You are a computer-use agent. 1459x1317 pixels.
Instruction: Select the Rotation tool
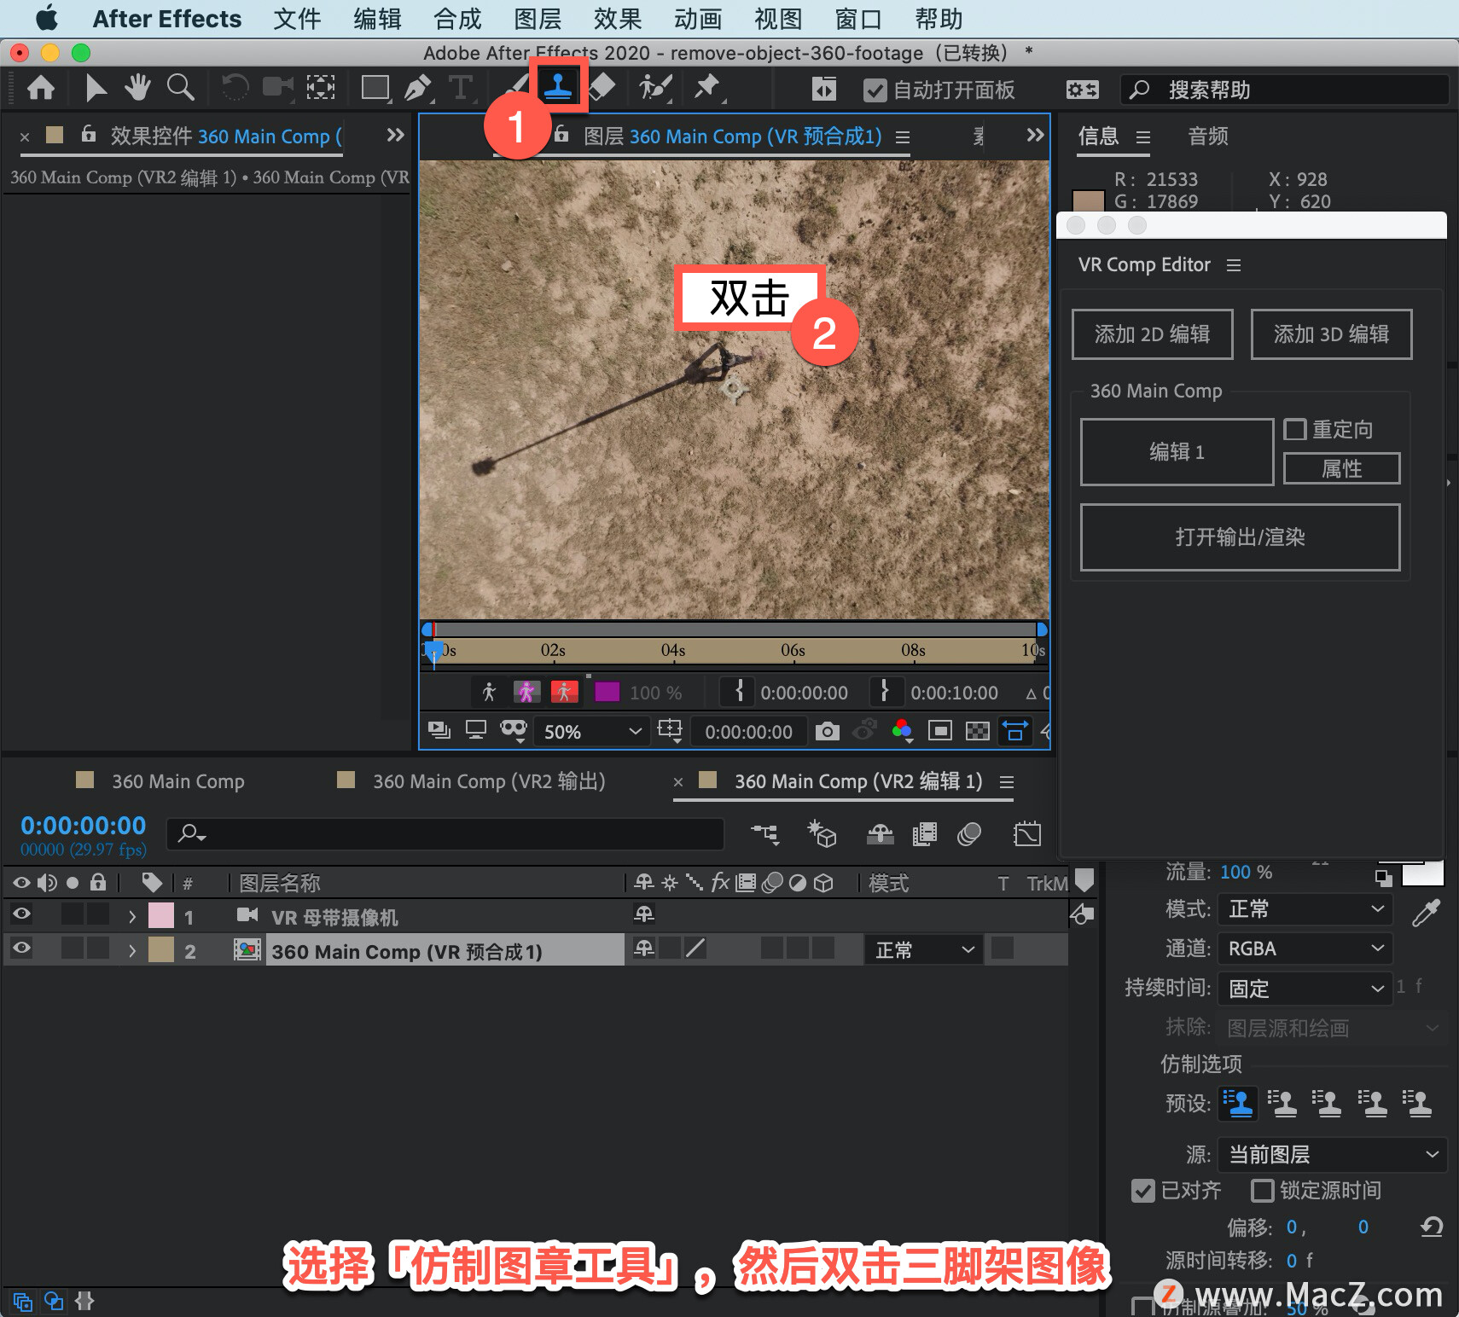(234, 87)
